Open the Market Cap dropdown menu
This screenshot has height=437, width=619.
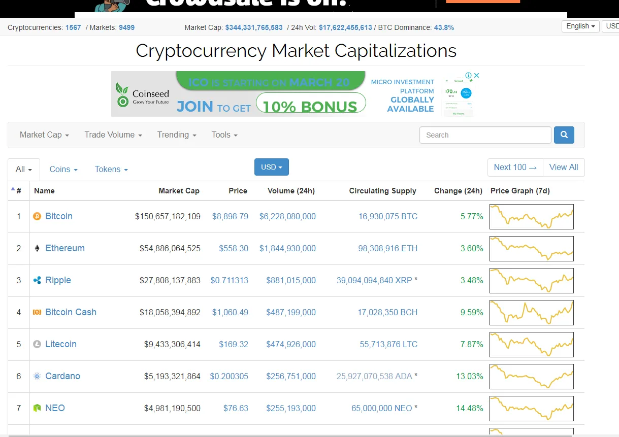pyautogui.click(x=44, y=135)
